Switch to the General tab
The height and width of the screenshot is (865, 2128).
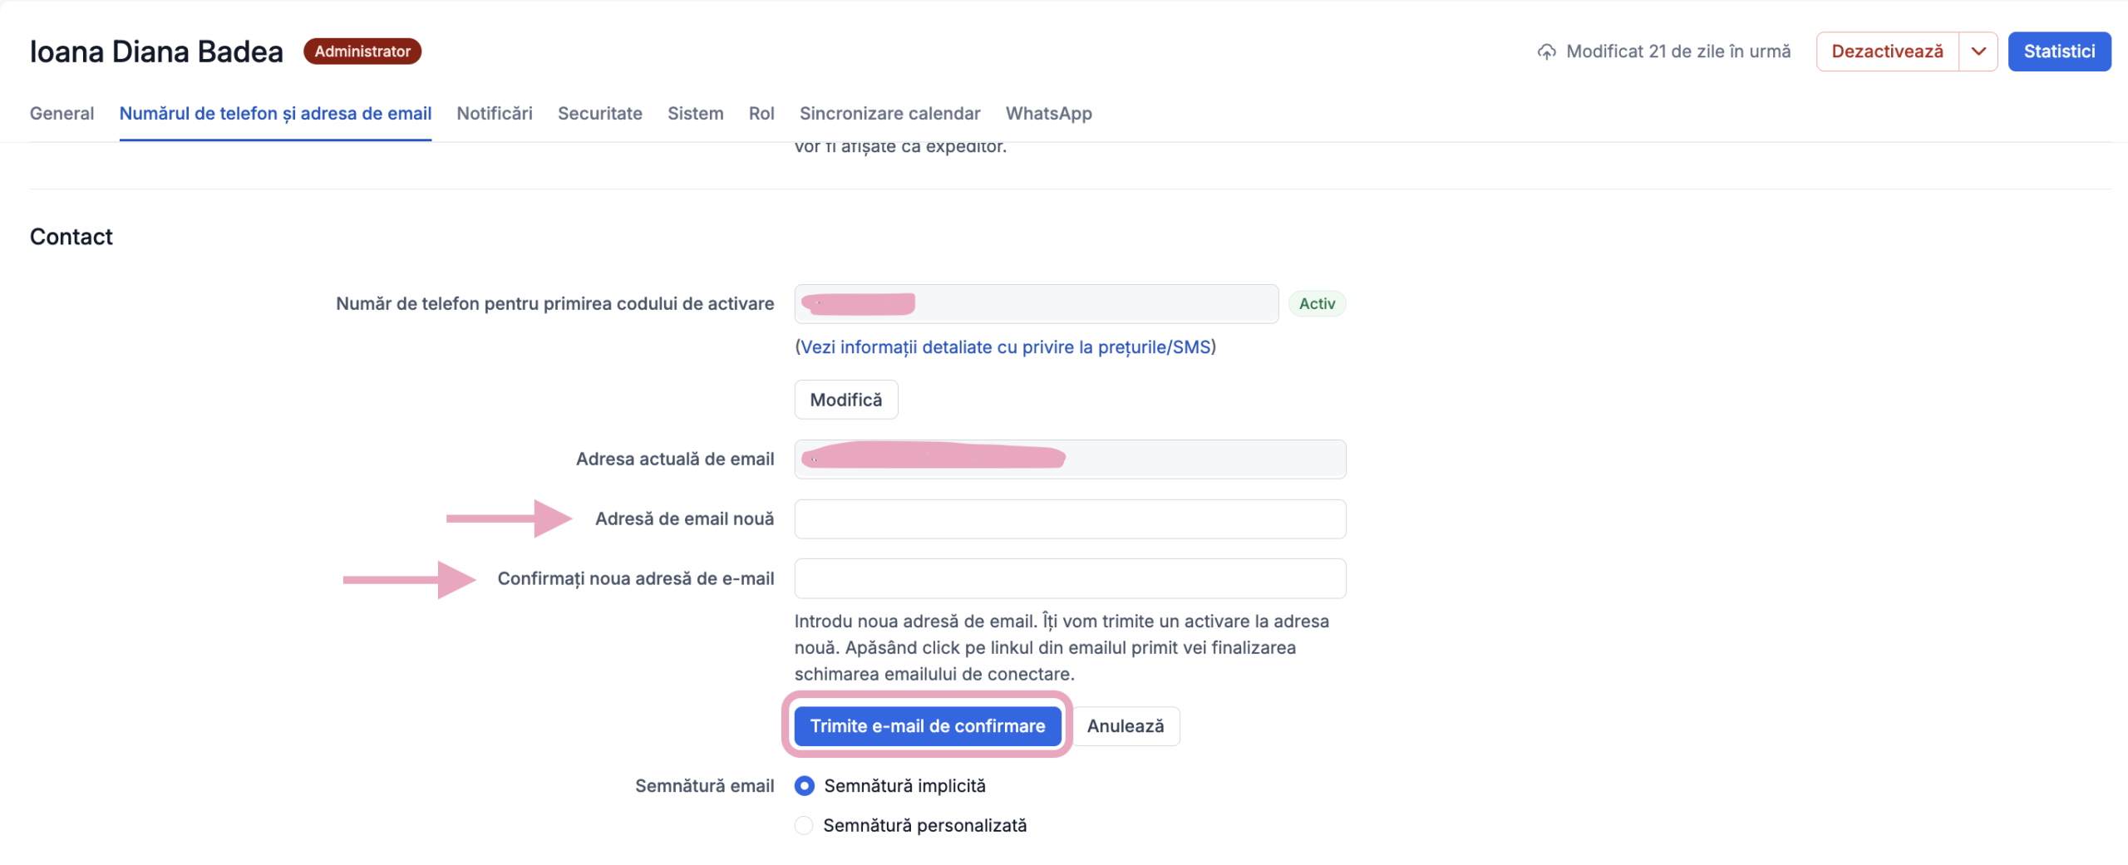pyautogui.click(x=62, y=113)
